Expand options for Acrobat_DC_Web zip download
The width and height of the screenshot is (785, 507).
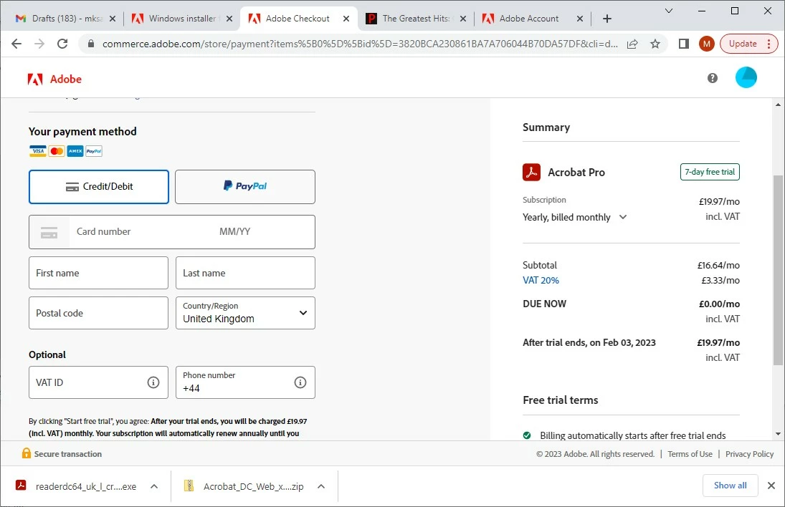pos(321,486)
